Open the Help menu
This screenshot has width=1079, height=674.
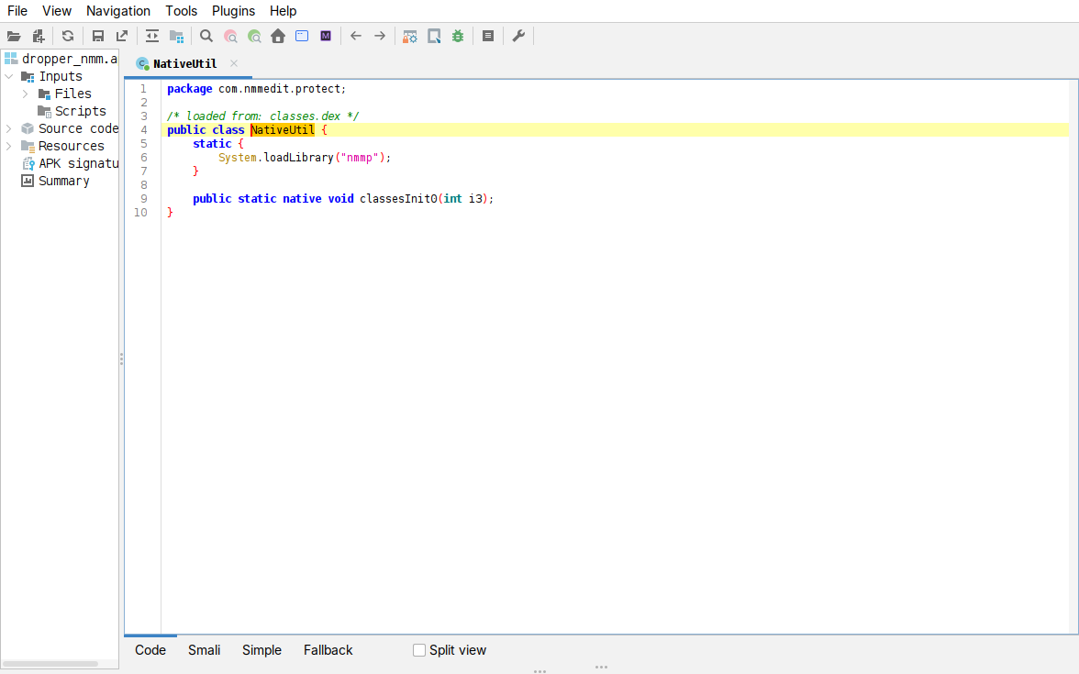[x=283, y=11]
